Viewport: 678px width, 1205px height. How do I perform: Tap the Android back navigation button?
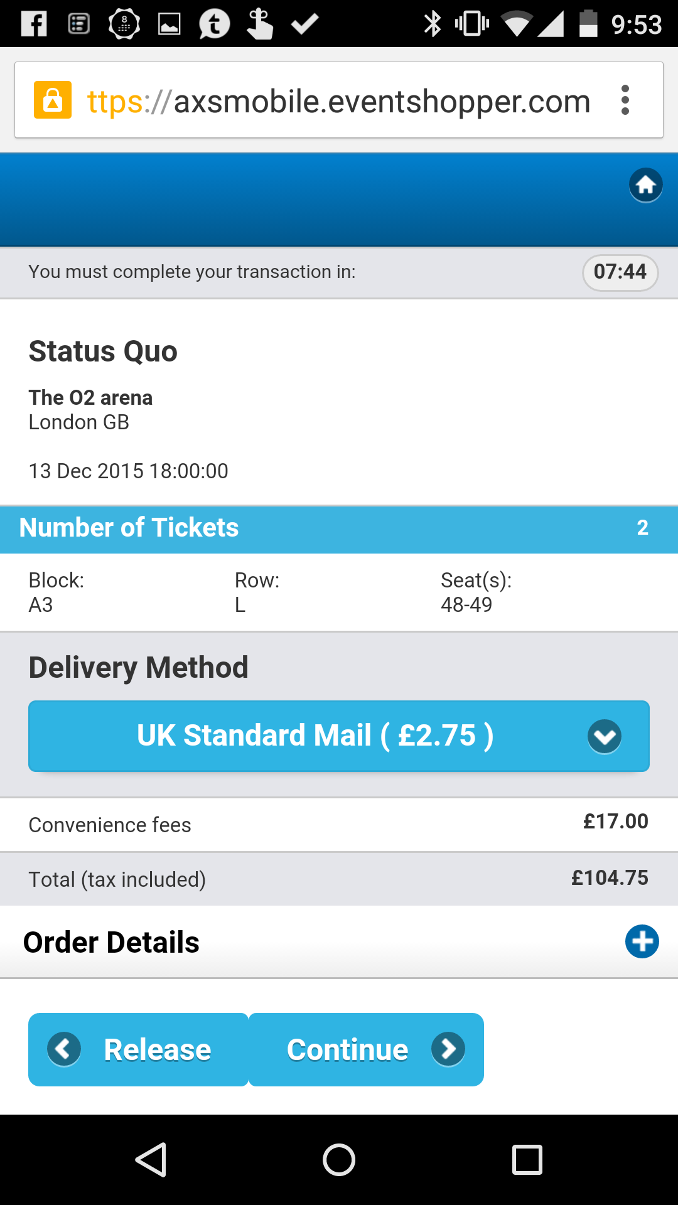coord(151,1159)
